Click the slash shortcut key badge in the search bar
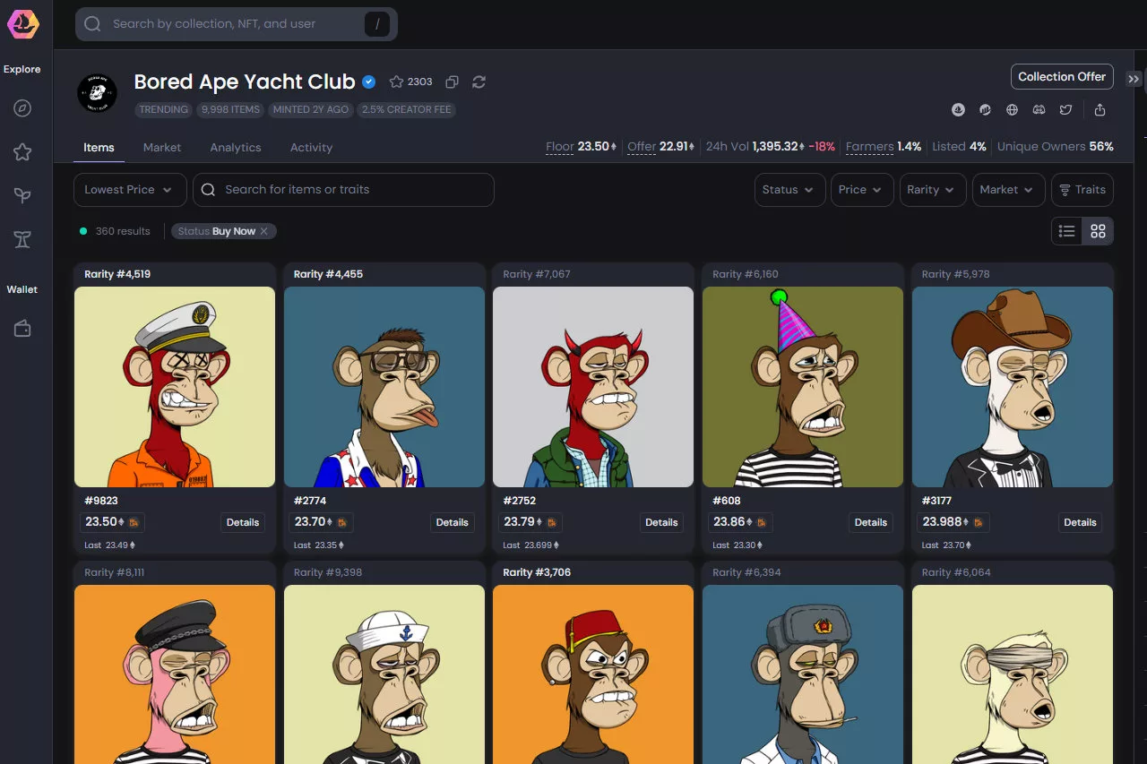 (x=377, y=24)
